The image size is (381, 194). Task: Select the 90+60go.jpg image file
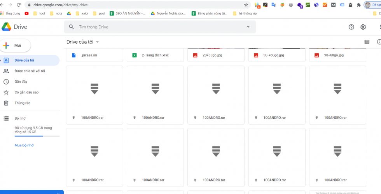click(x=337, y=55)
